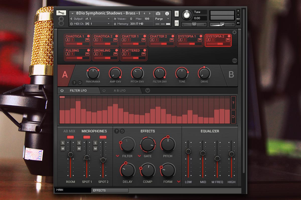The image size is (301, 200).
Task: Open the gear settings icon in preset panel
Action: tap(234, 32)
